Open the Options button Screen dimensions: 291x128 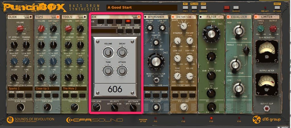click(277, 8)
